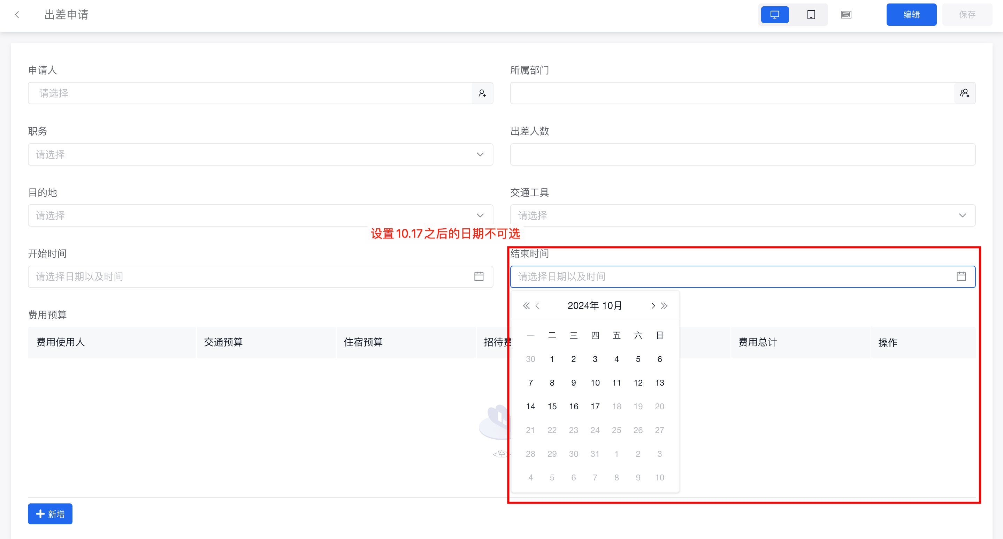The height and width of the screenshot is (539, 1003).
Task: Click the keyboard icon in header
Action: [x=846, y=15]
